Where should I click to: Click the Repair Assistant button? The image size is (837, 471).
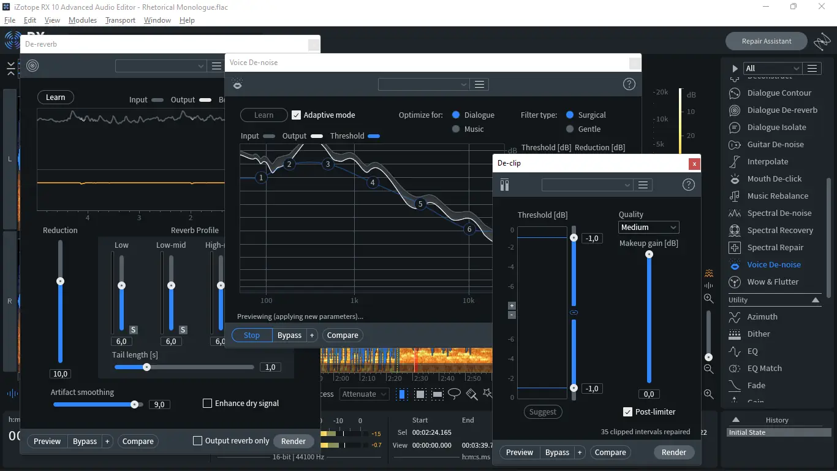click(x=767, y=41)
